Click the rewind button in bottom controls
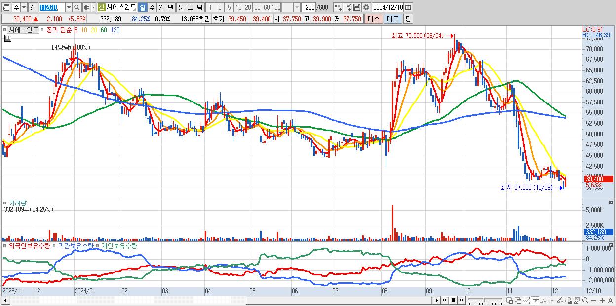Screen dimensions: 616x306 click(x=444, y=300)
